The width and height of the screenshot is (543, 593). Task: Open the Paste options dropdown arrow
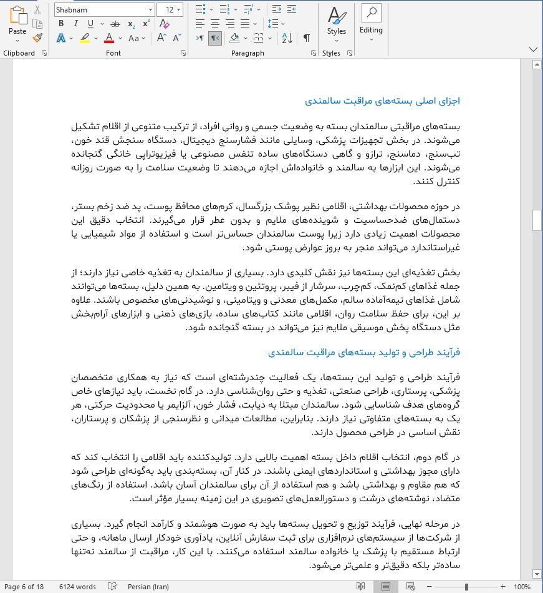(17, 42)
